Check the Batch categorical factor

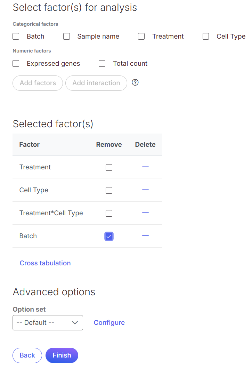(16, 37)
